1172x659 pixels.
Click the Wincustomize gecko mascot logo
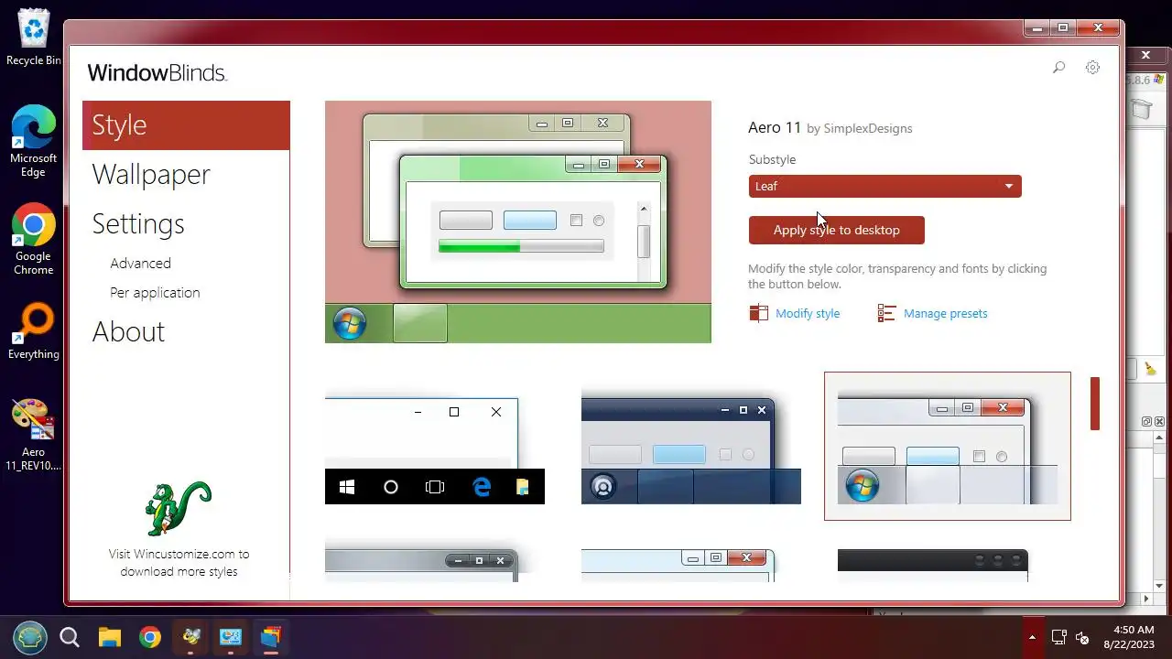tap(178, 508)
